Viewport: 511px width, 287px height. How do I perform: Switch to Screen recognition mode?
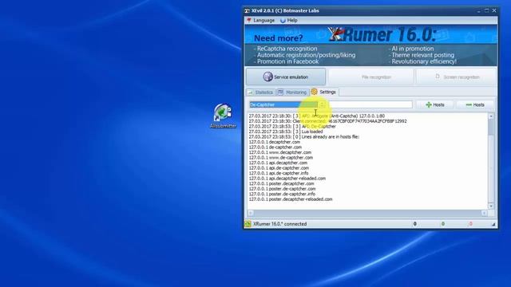457,77
